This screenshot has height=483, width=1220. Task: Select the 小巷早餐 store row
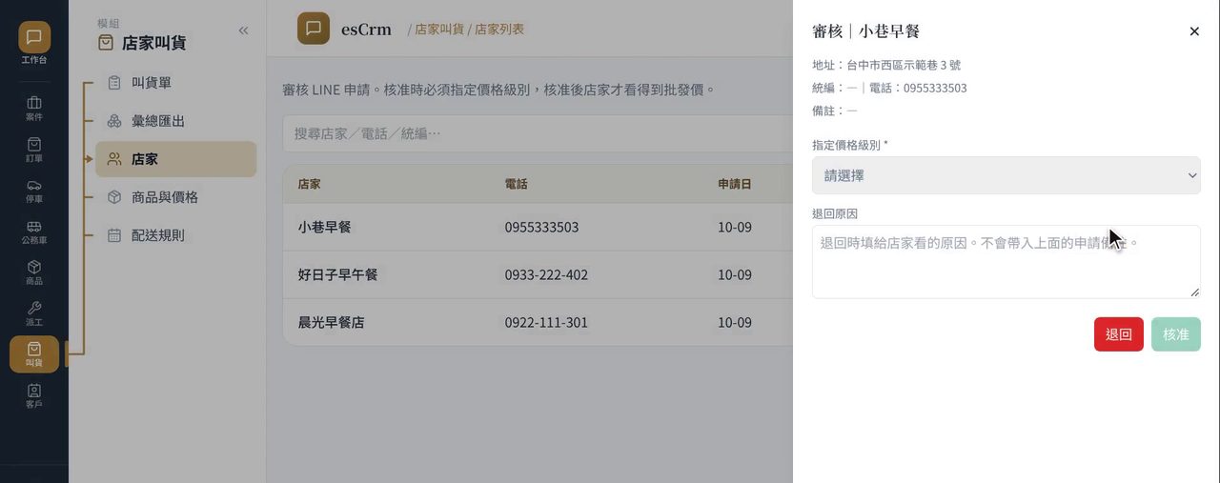[538, 228]
